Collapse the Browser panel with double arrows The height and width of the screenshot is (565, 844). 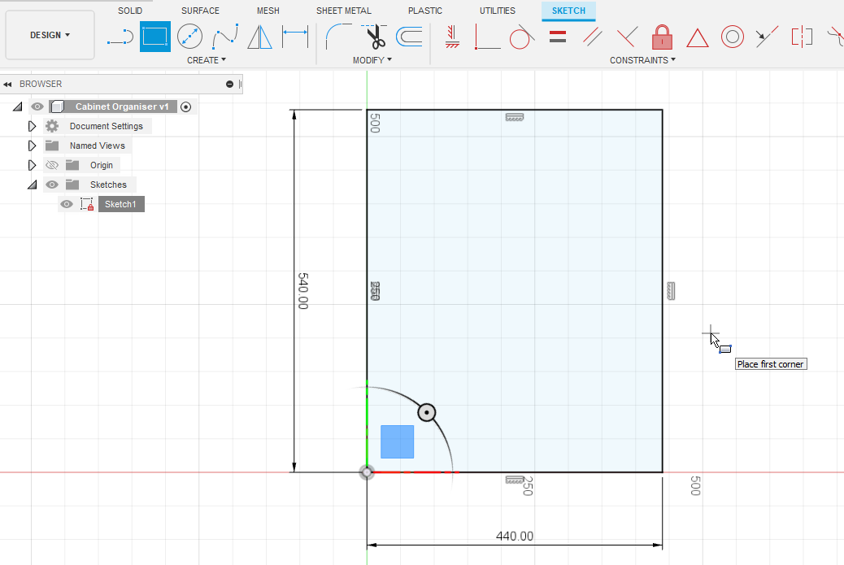pyautogui.click(x=7, y=85)
